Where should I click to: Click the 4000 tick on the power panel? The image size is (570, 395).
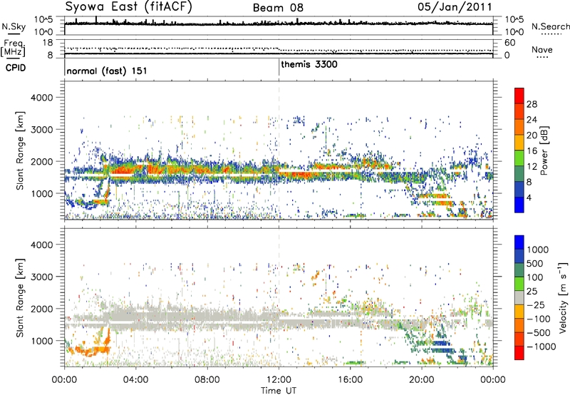point(41,98)
